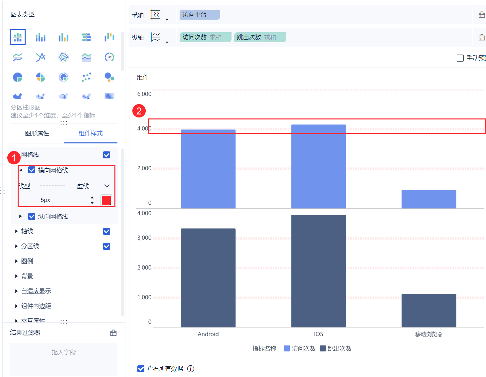Click the 跳出次数 求和 measure field
This screenshot has height=377, width=486.
click(260, 37)
